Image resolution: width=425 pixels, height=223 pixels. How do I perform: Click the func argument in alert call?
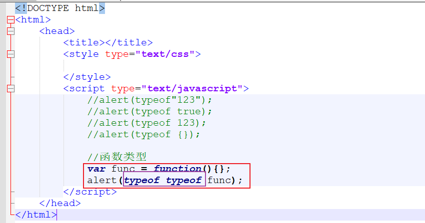click(x=219, y=180)
